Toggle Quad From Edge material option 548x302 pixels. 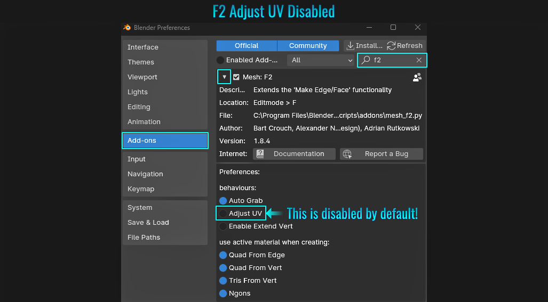coord(223,255)
